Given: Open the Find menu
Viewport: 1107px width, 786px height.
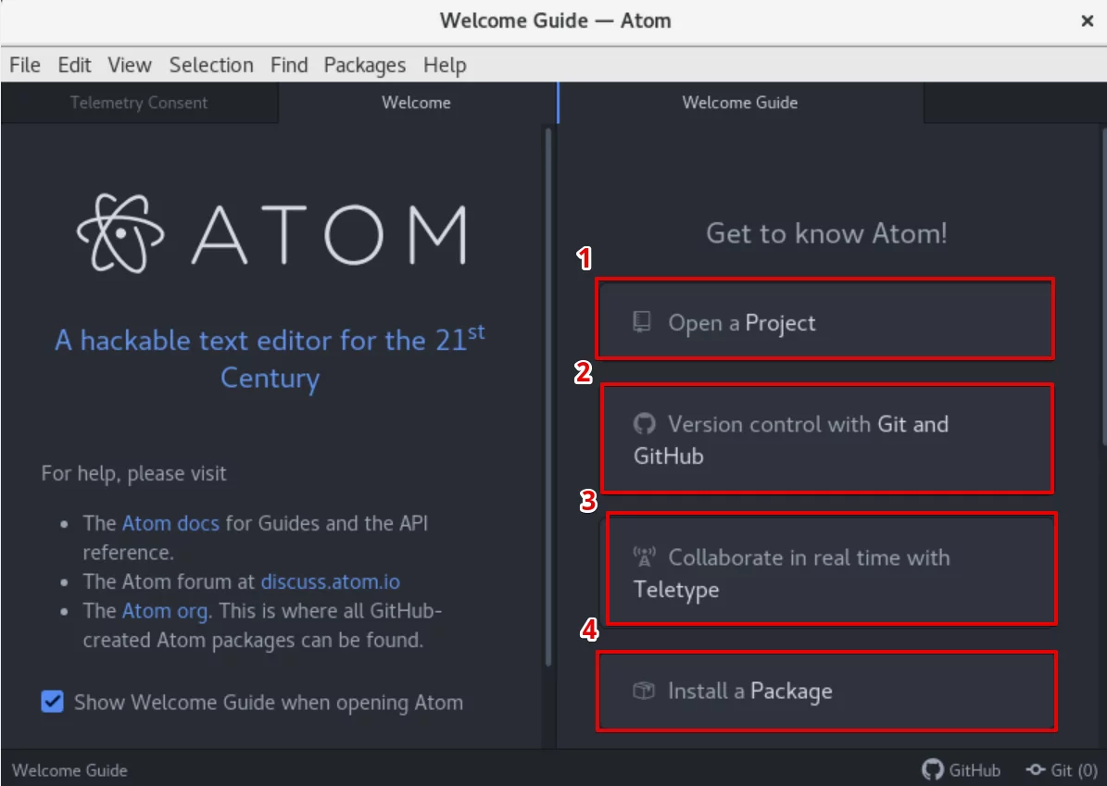Looking at the screenshot, I should pos(289,65).
